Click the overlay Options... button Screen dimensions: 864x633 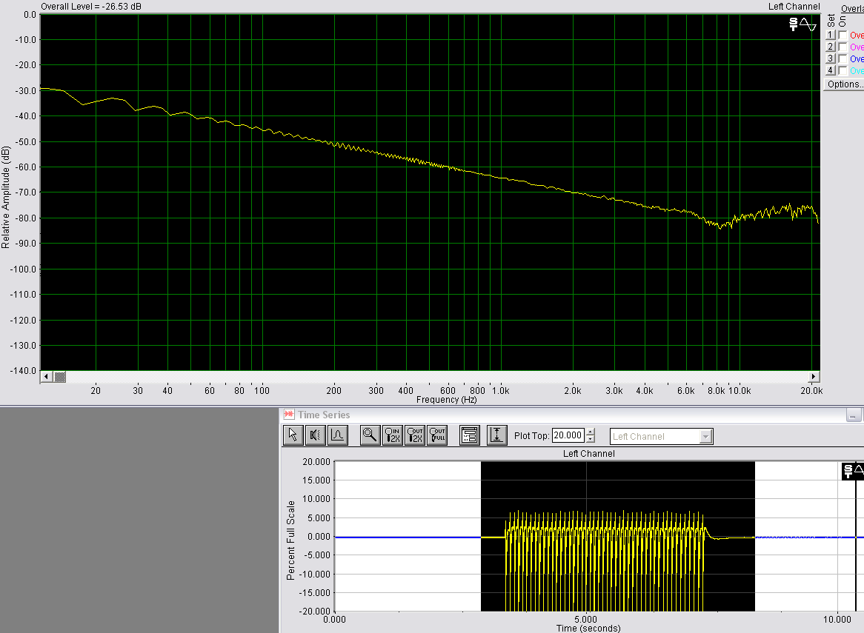(844, 84)
